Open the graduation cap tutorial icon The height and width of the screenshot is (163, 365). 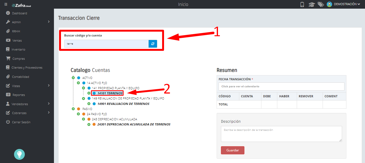tap(312, 4)
